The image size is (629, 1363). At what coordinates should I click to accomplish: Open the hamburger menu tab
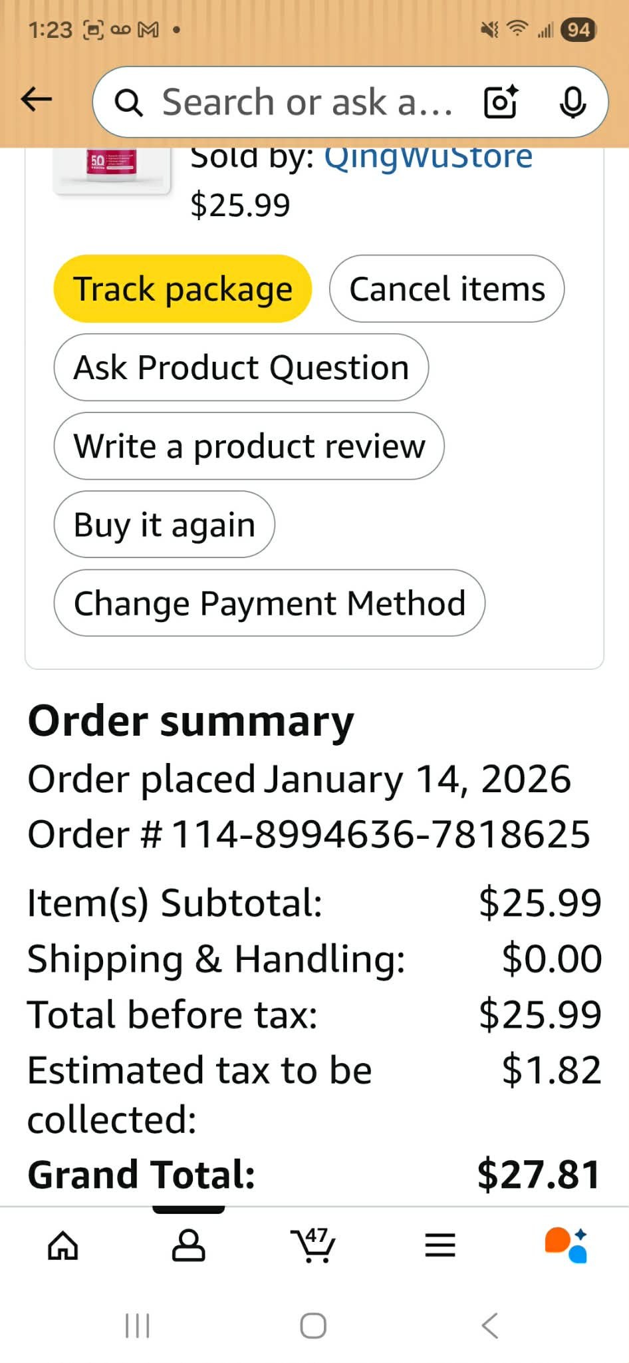coord(440,1245)
